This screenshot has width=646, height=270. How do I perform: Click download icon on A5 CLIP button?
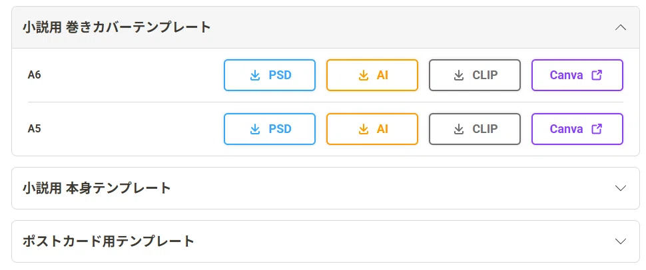pyautogui.click(x=459, y=129)
